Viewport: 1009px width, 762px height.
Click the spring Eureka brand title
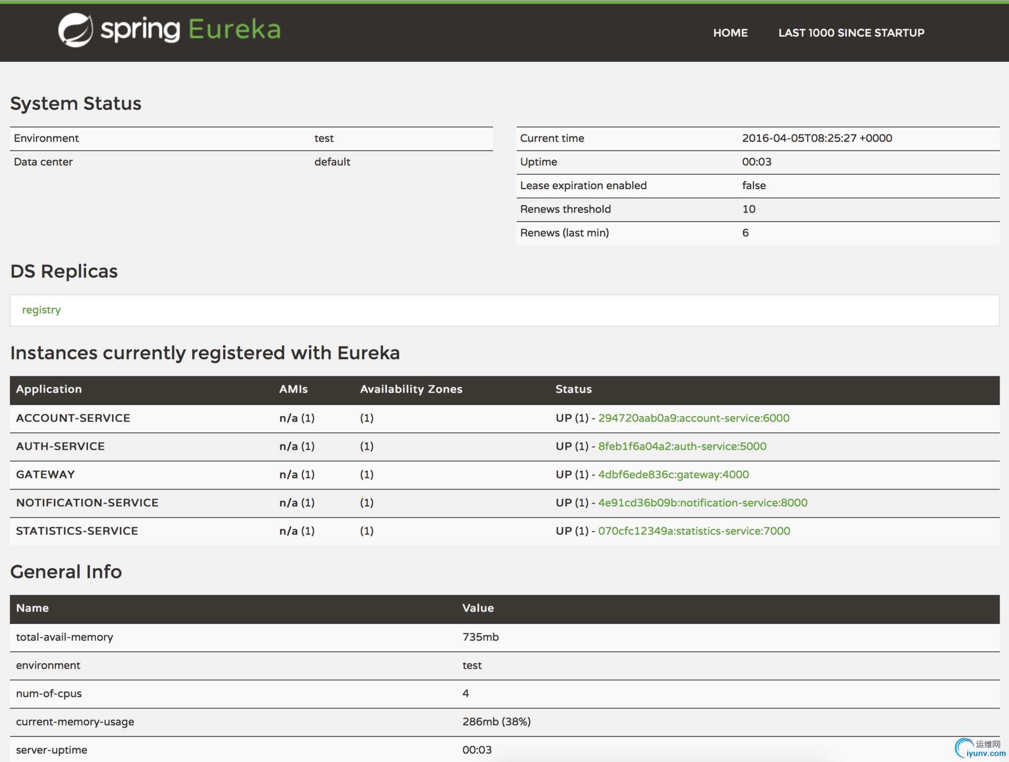click(190, 29)
